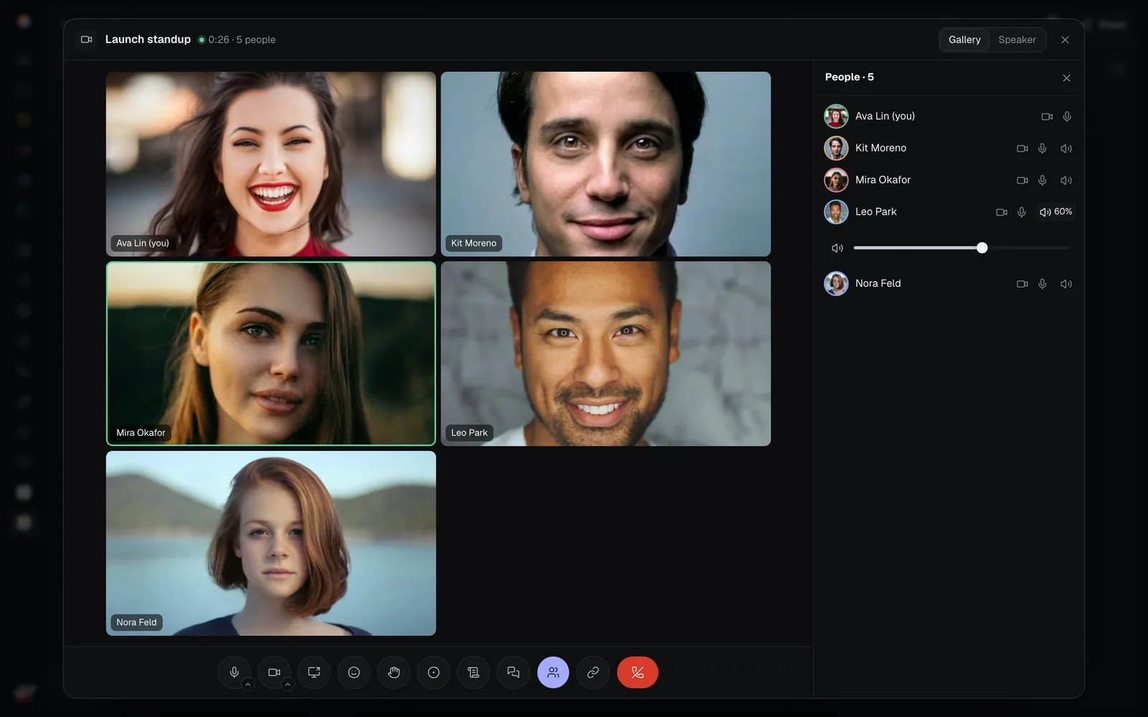Open Nora Feld's volume control
This screenshot has width=1148, height=717.
(x=1066, y=284)
